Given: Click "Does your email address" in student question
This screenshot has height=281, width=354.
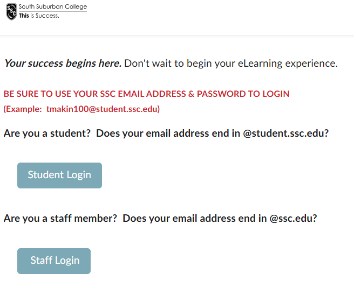Looking at the screenshot, I should click(x=151, y=133).
